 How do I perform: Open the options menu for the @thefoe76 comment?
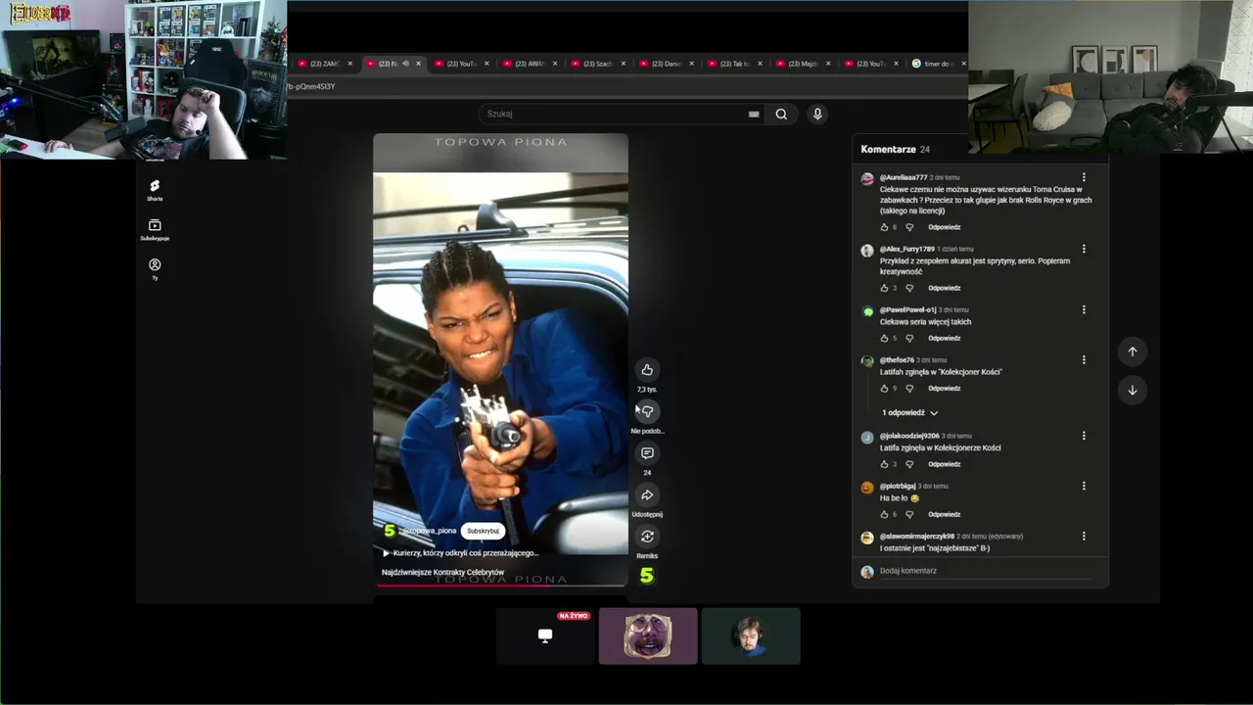(1084, 359)
